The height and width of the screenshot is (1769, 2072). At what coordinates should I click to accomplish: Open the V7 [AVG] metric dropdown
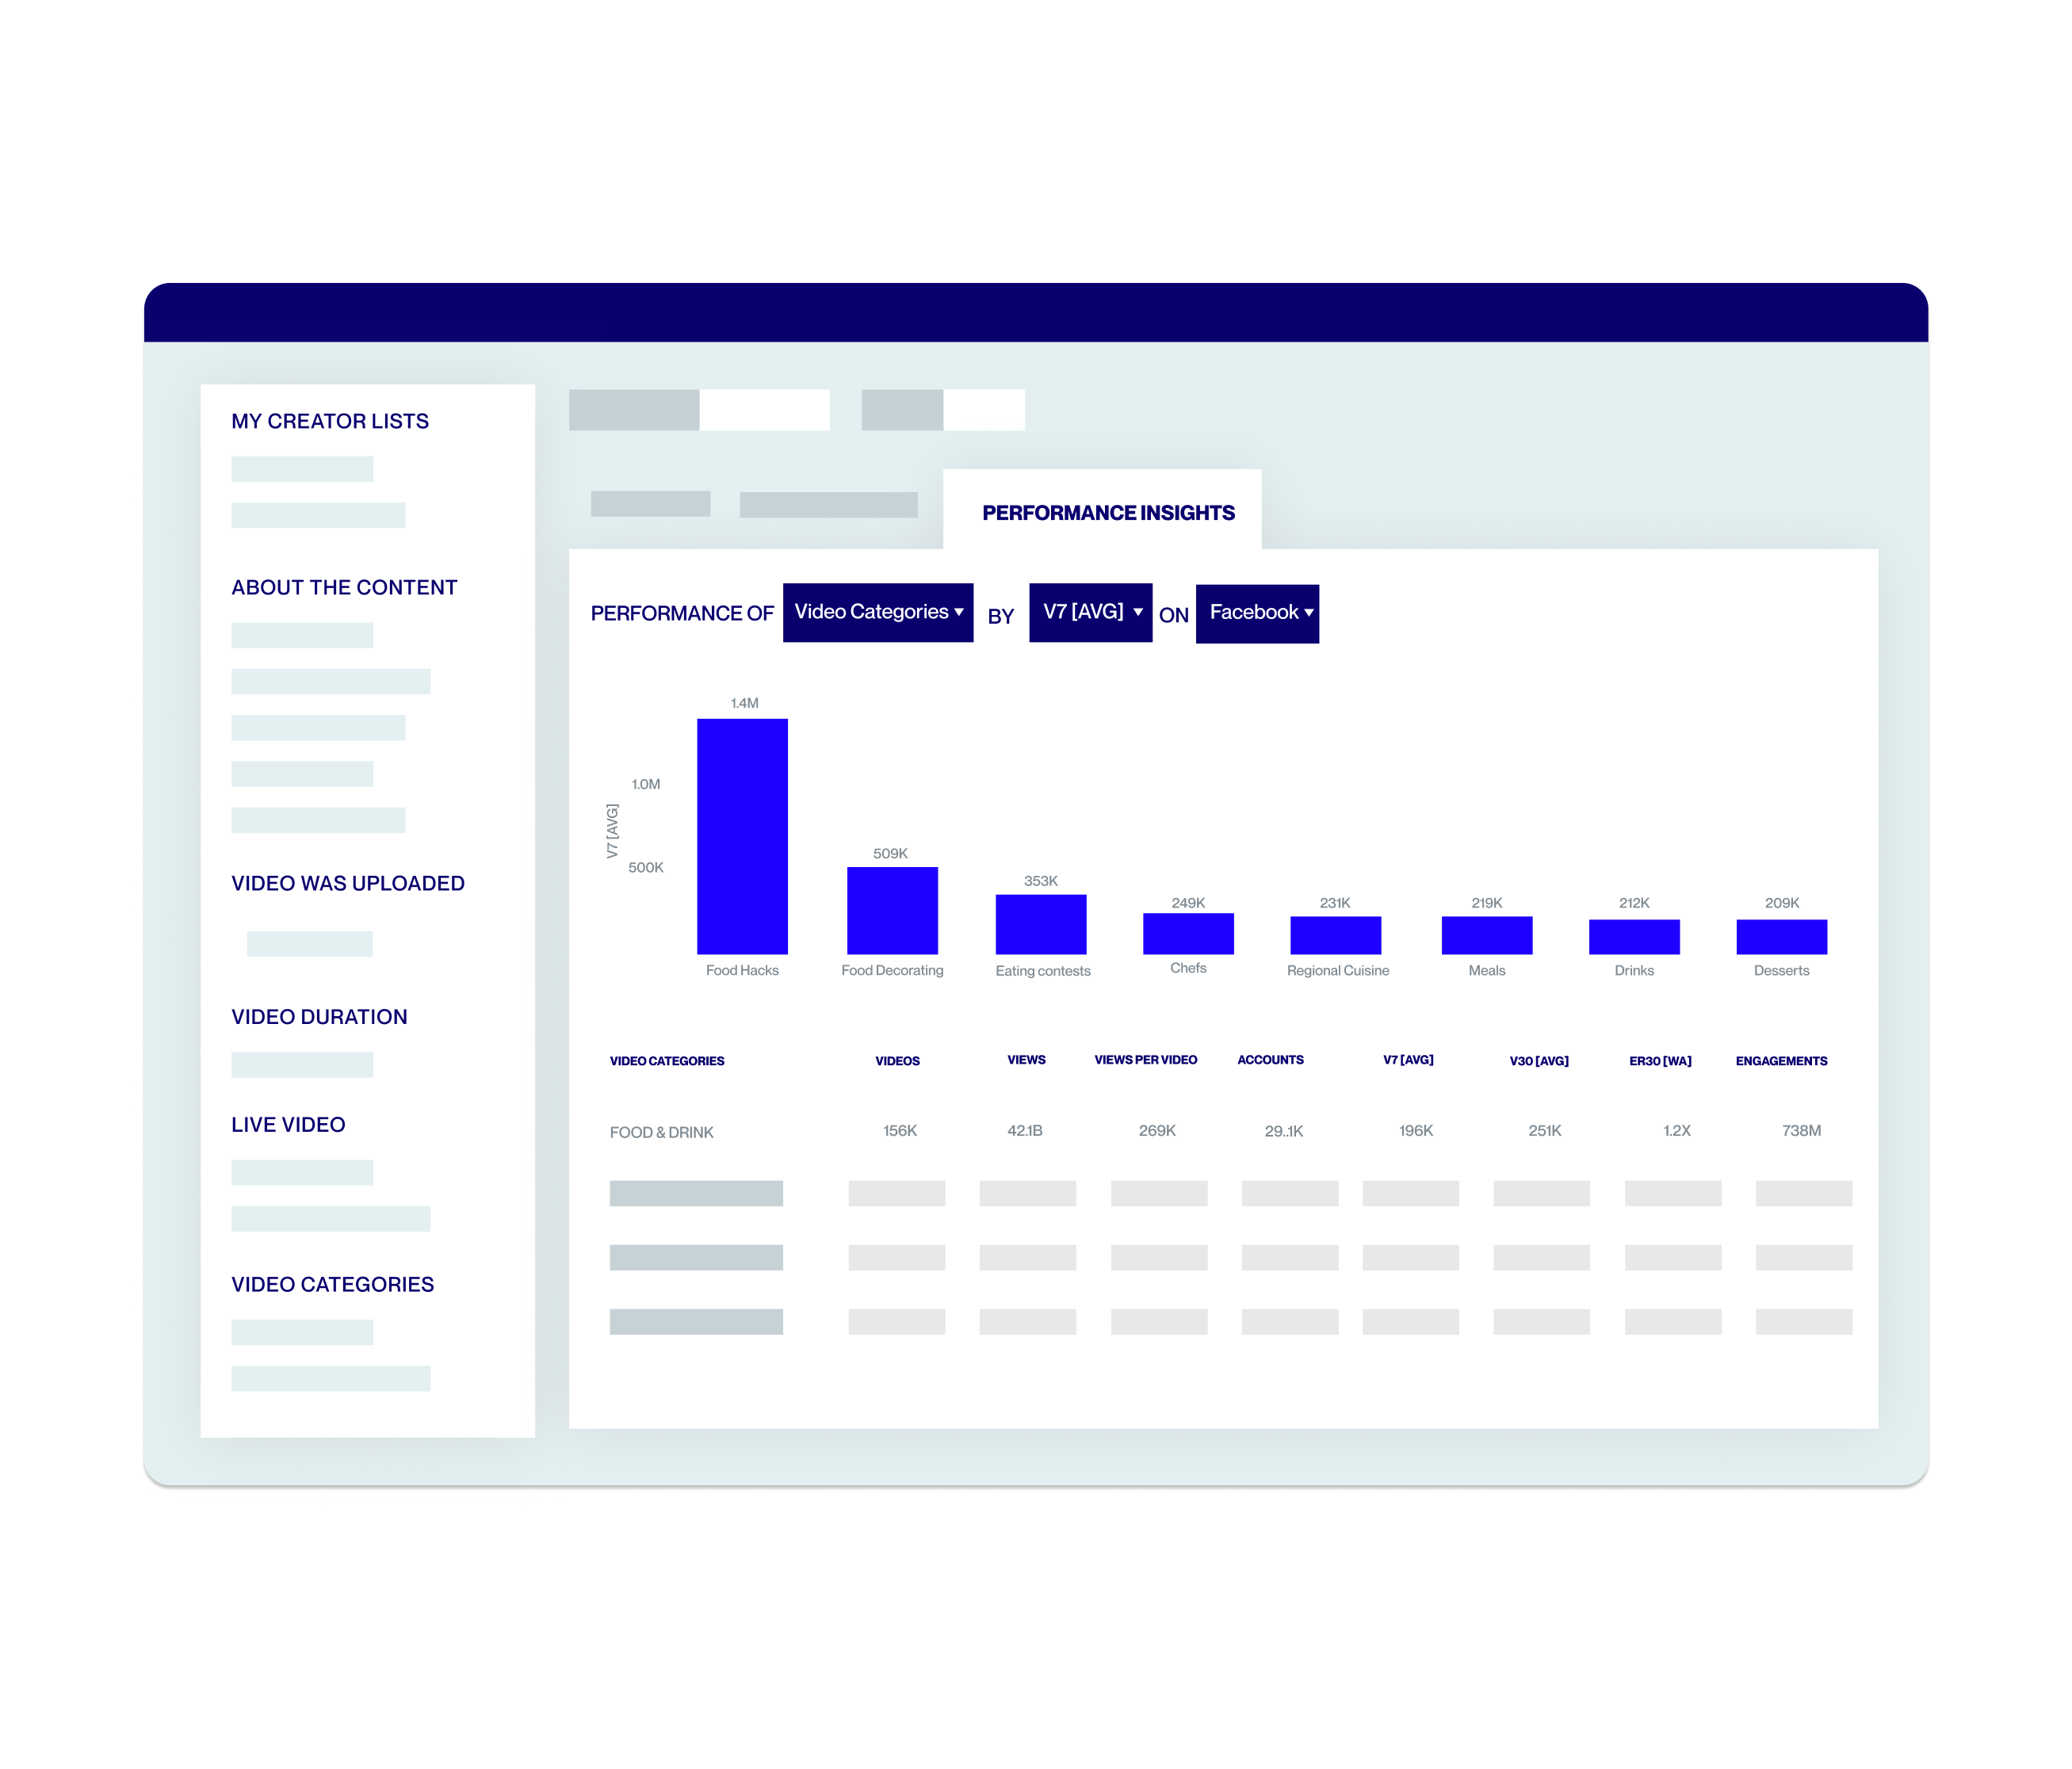(x=1084, y=613)
